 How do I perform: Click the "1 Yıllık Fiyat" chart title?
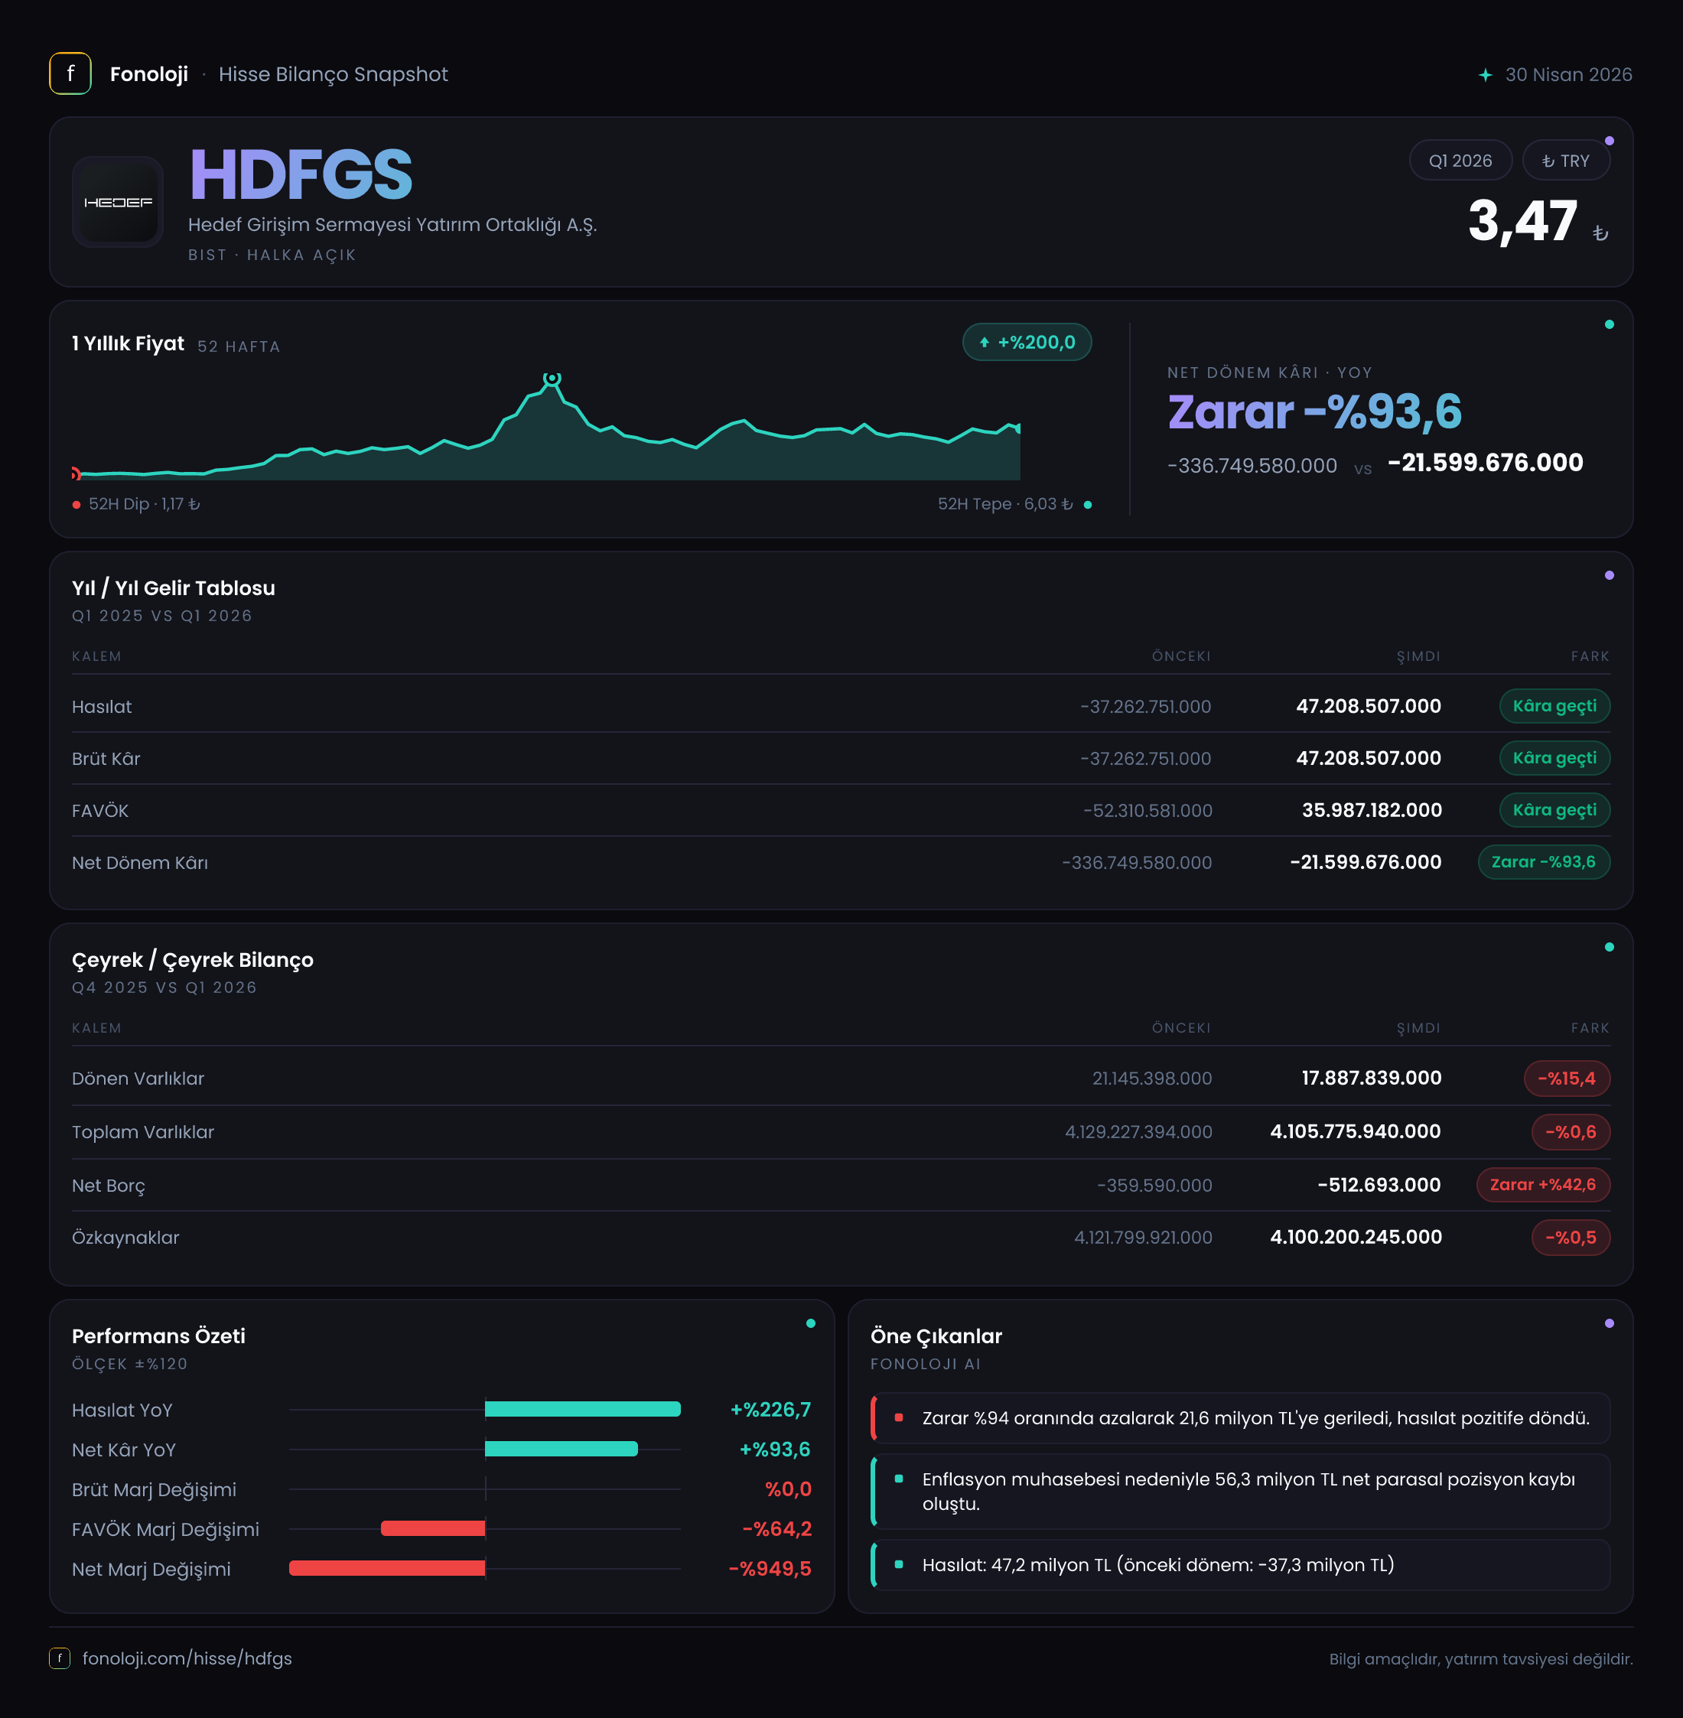129,343
